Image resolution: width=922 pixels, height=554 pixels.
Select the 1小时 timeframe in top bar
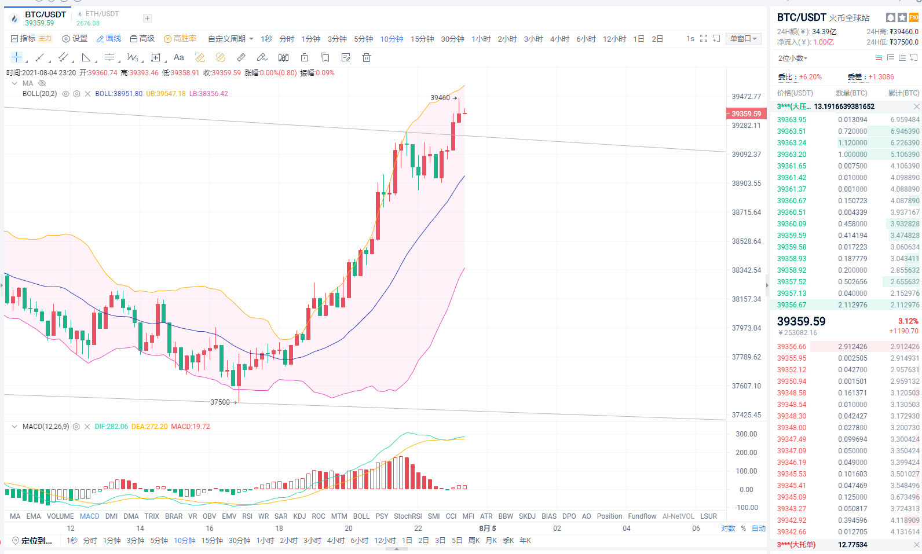(x=481, y=39)
